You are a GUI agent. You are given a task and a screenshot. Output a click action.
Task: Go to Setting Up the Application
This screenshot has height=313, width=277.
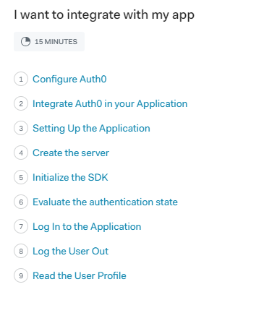click(91, 128)
